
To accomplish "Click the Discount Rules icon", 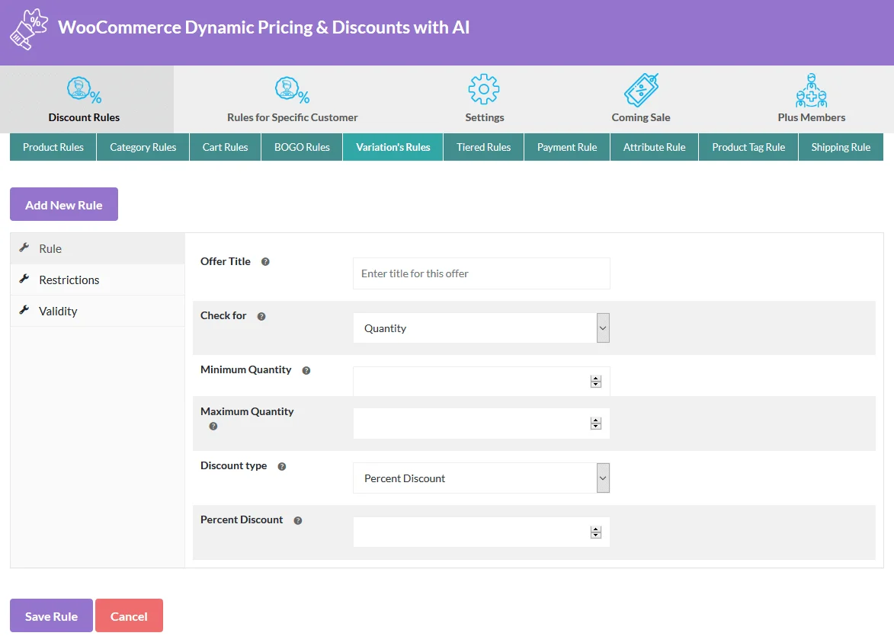I will [x=84, y=88].
